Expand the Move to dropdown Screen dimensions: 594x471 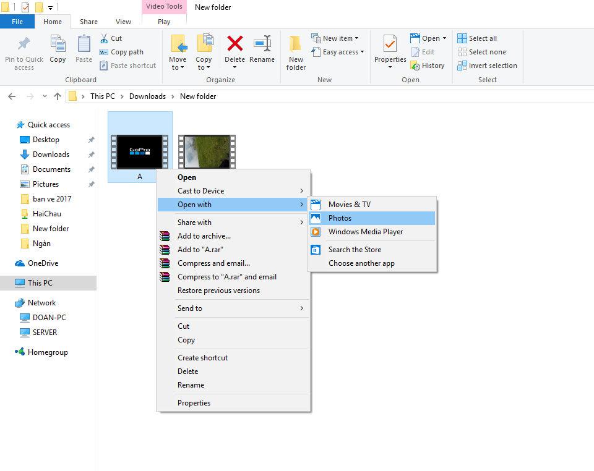[x=178, y=67]
